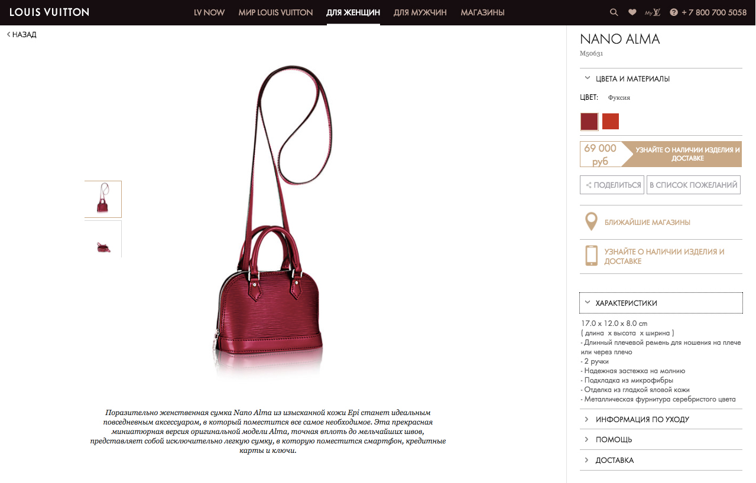Open the search magnifier icon

point(614,12)
